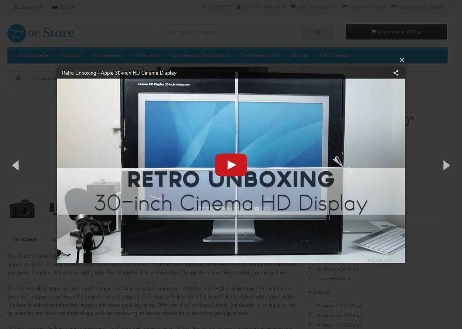Open MP3 Плееры menu category
Viewport: 462px width, 329px height.
point(335,55)
